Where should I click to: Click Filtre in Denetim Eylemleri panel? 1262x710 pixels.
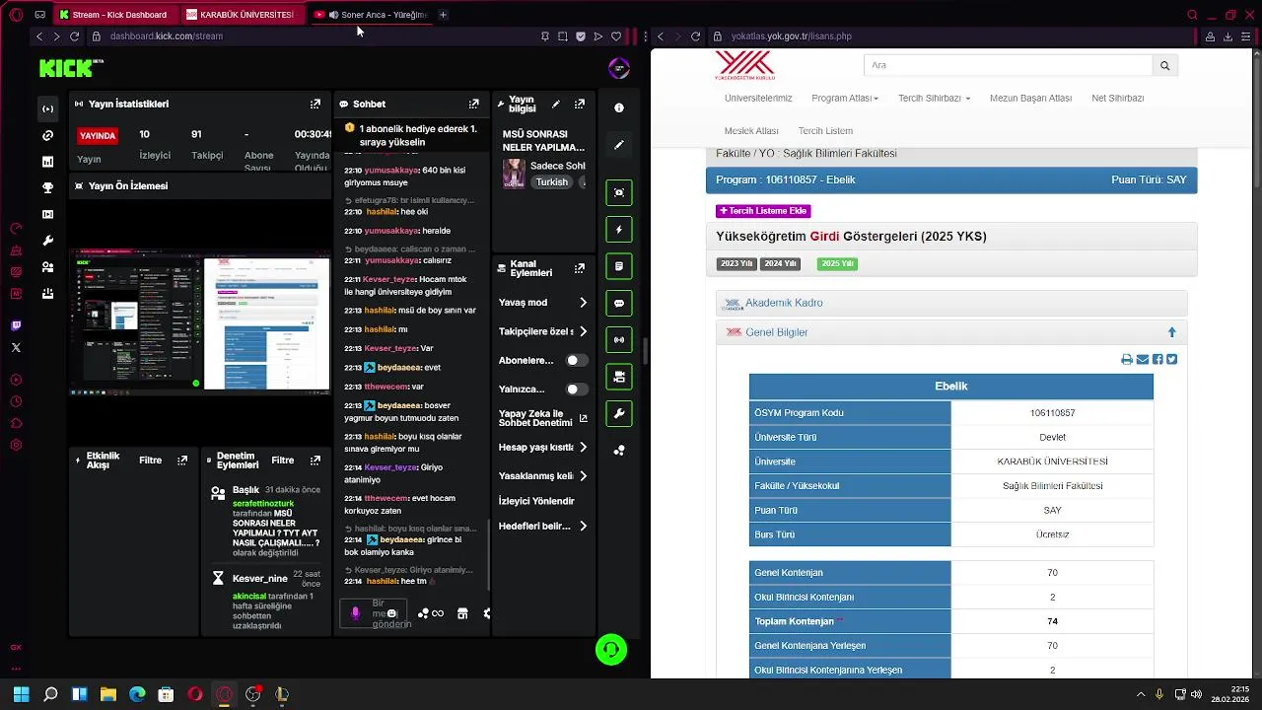coord(283,461)
